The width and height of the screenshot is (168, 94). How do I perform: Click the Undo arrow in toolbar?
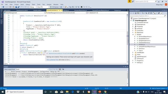(22, 7)
